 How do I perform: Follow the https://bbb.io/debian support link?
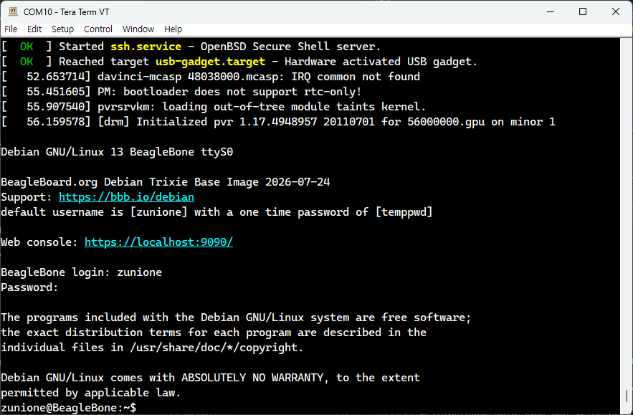[x=126, y=197]
